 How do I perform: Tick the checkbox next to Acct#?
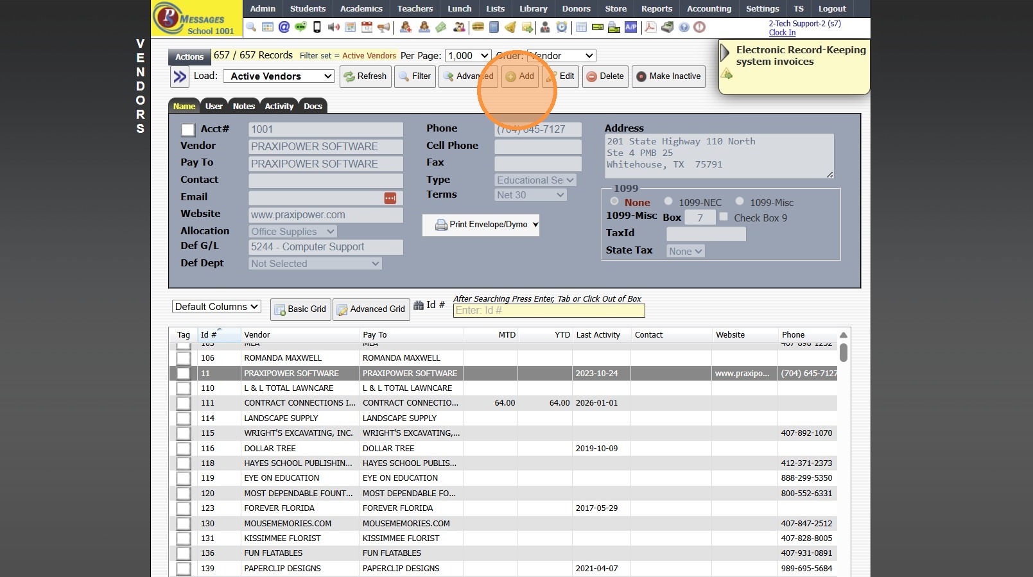point(188,130)
